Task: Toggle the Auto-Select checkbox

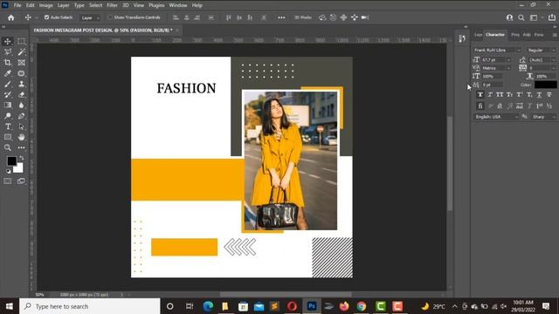Action: click(46, 17)
